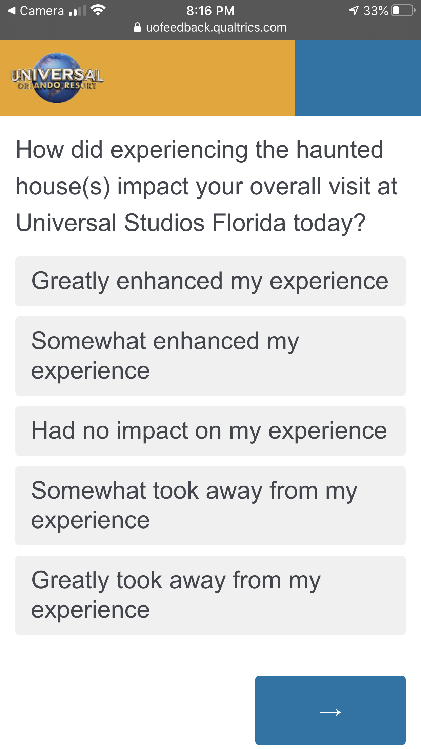The width and height of the screenshot is (421, 749).
Task: Choose "Somewhat enhanced my experience"
Action: click(210, 356)
